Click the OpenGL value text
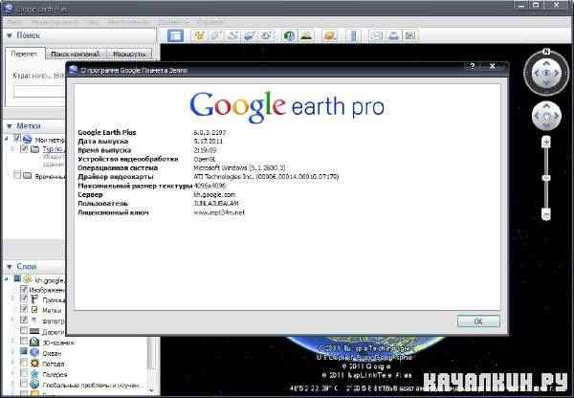The height and width of the screenshot is (398, 574). (x=205, y=159)
